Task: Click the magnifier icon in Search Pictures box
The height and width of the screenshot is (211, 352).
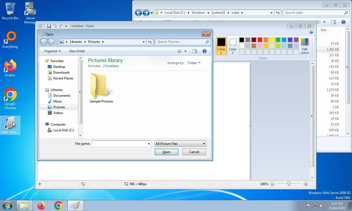Action: 207,42
